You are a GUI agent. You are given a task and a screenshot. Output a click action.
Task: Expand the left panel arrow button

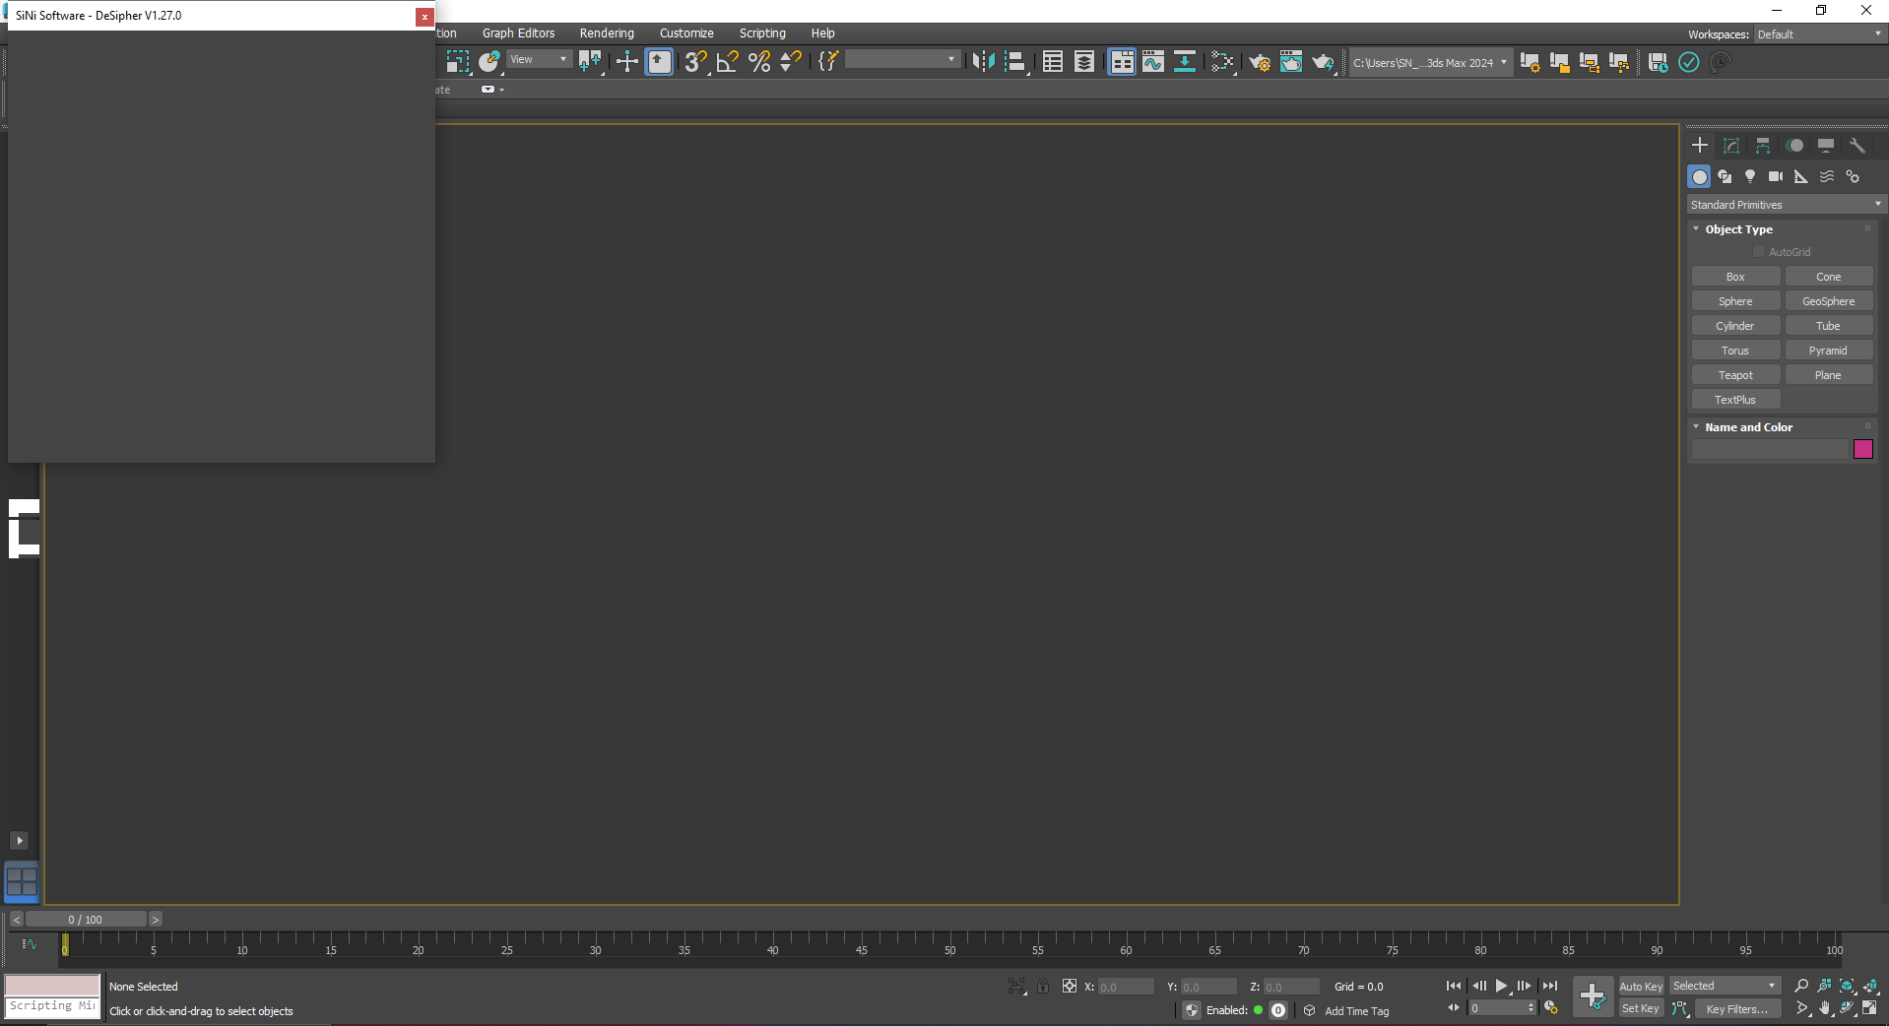(x=20, y=840)
